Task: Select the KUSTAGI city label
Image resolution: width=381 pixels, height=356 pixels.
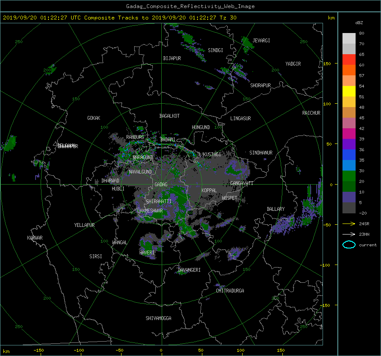Action: pyautogui.click(x=212, y=155)
